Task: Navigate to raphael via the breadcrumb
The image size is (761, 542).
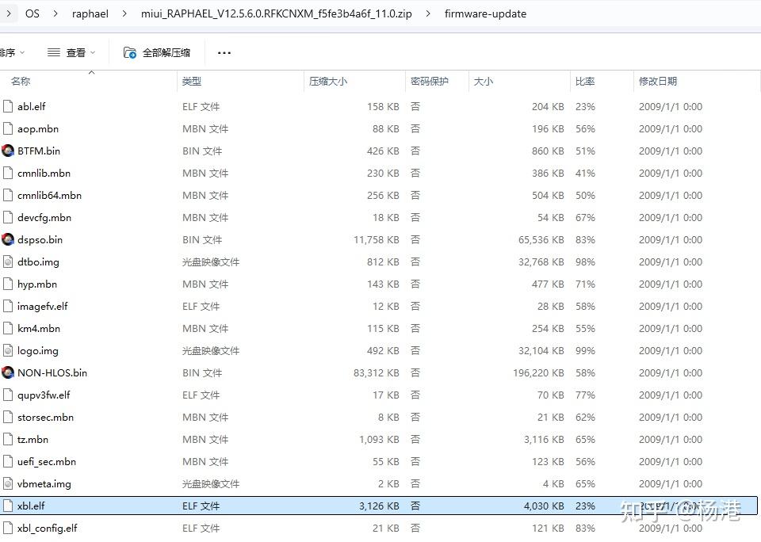Action: click(90, 13)
